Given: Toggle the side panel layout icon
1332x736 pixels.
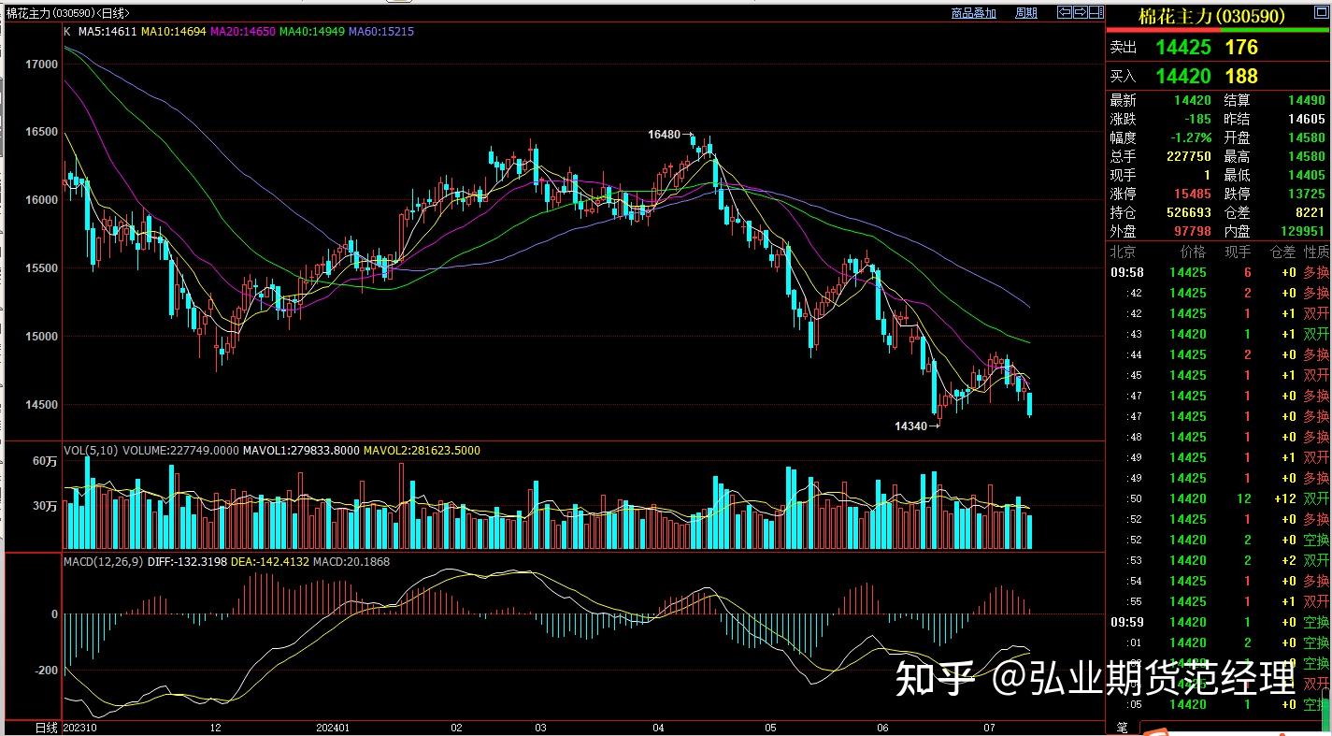Looking at the screenshot, I should tap(1096, 12).
